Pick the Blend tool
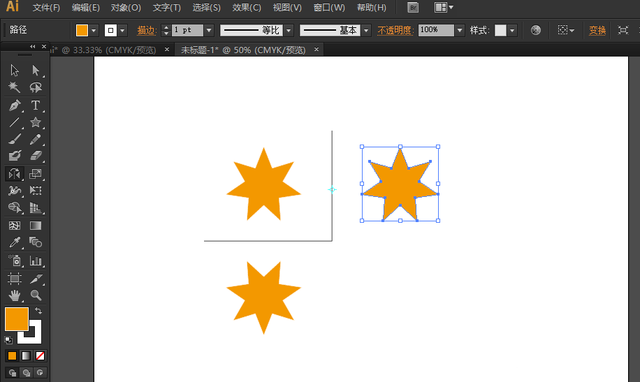The width and height of the screenshot is (640, 382). click(x=36, y=242)
